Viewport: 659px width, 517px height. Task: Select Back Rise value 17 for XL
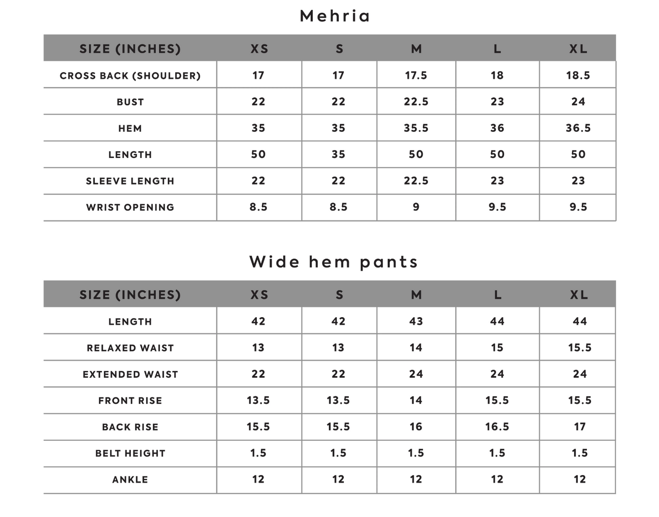(579, 427)
